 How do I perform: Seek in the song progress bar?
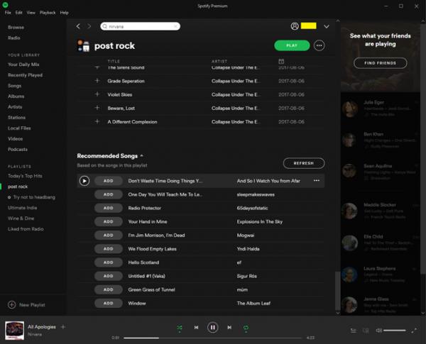(213, 338)
